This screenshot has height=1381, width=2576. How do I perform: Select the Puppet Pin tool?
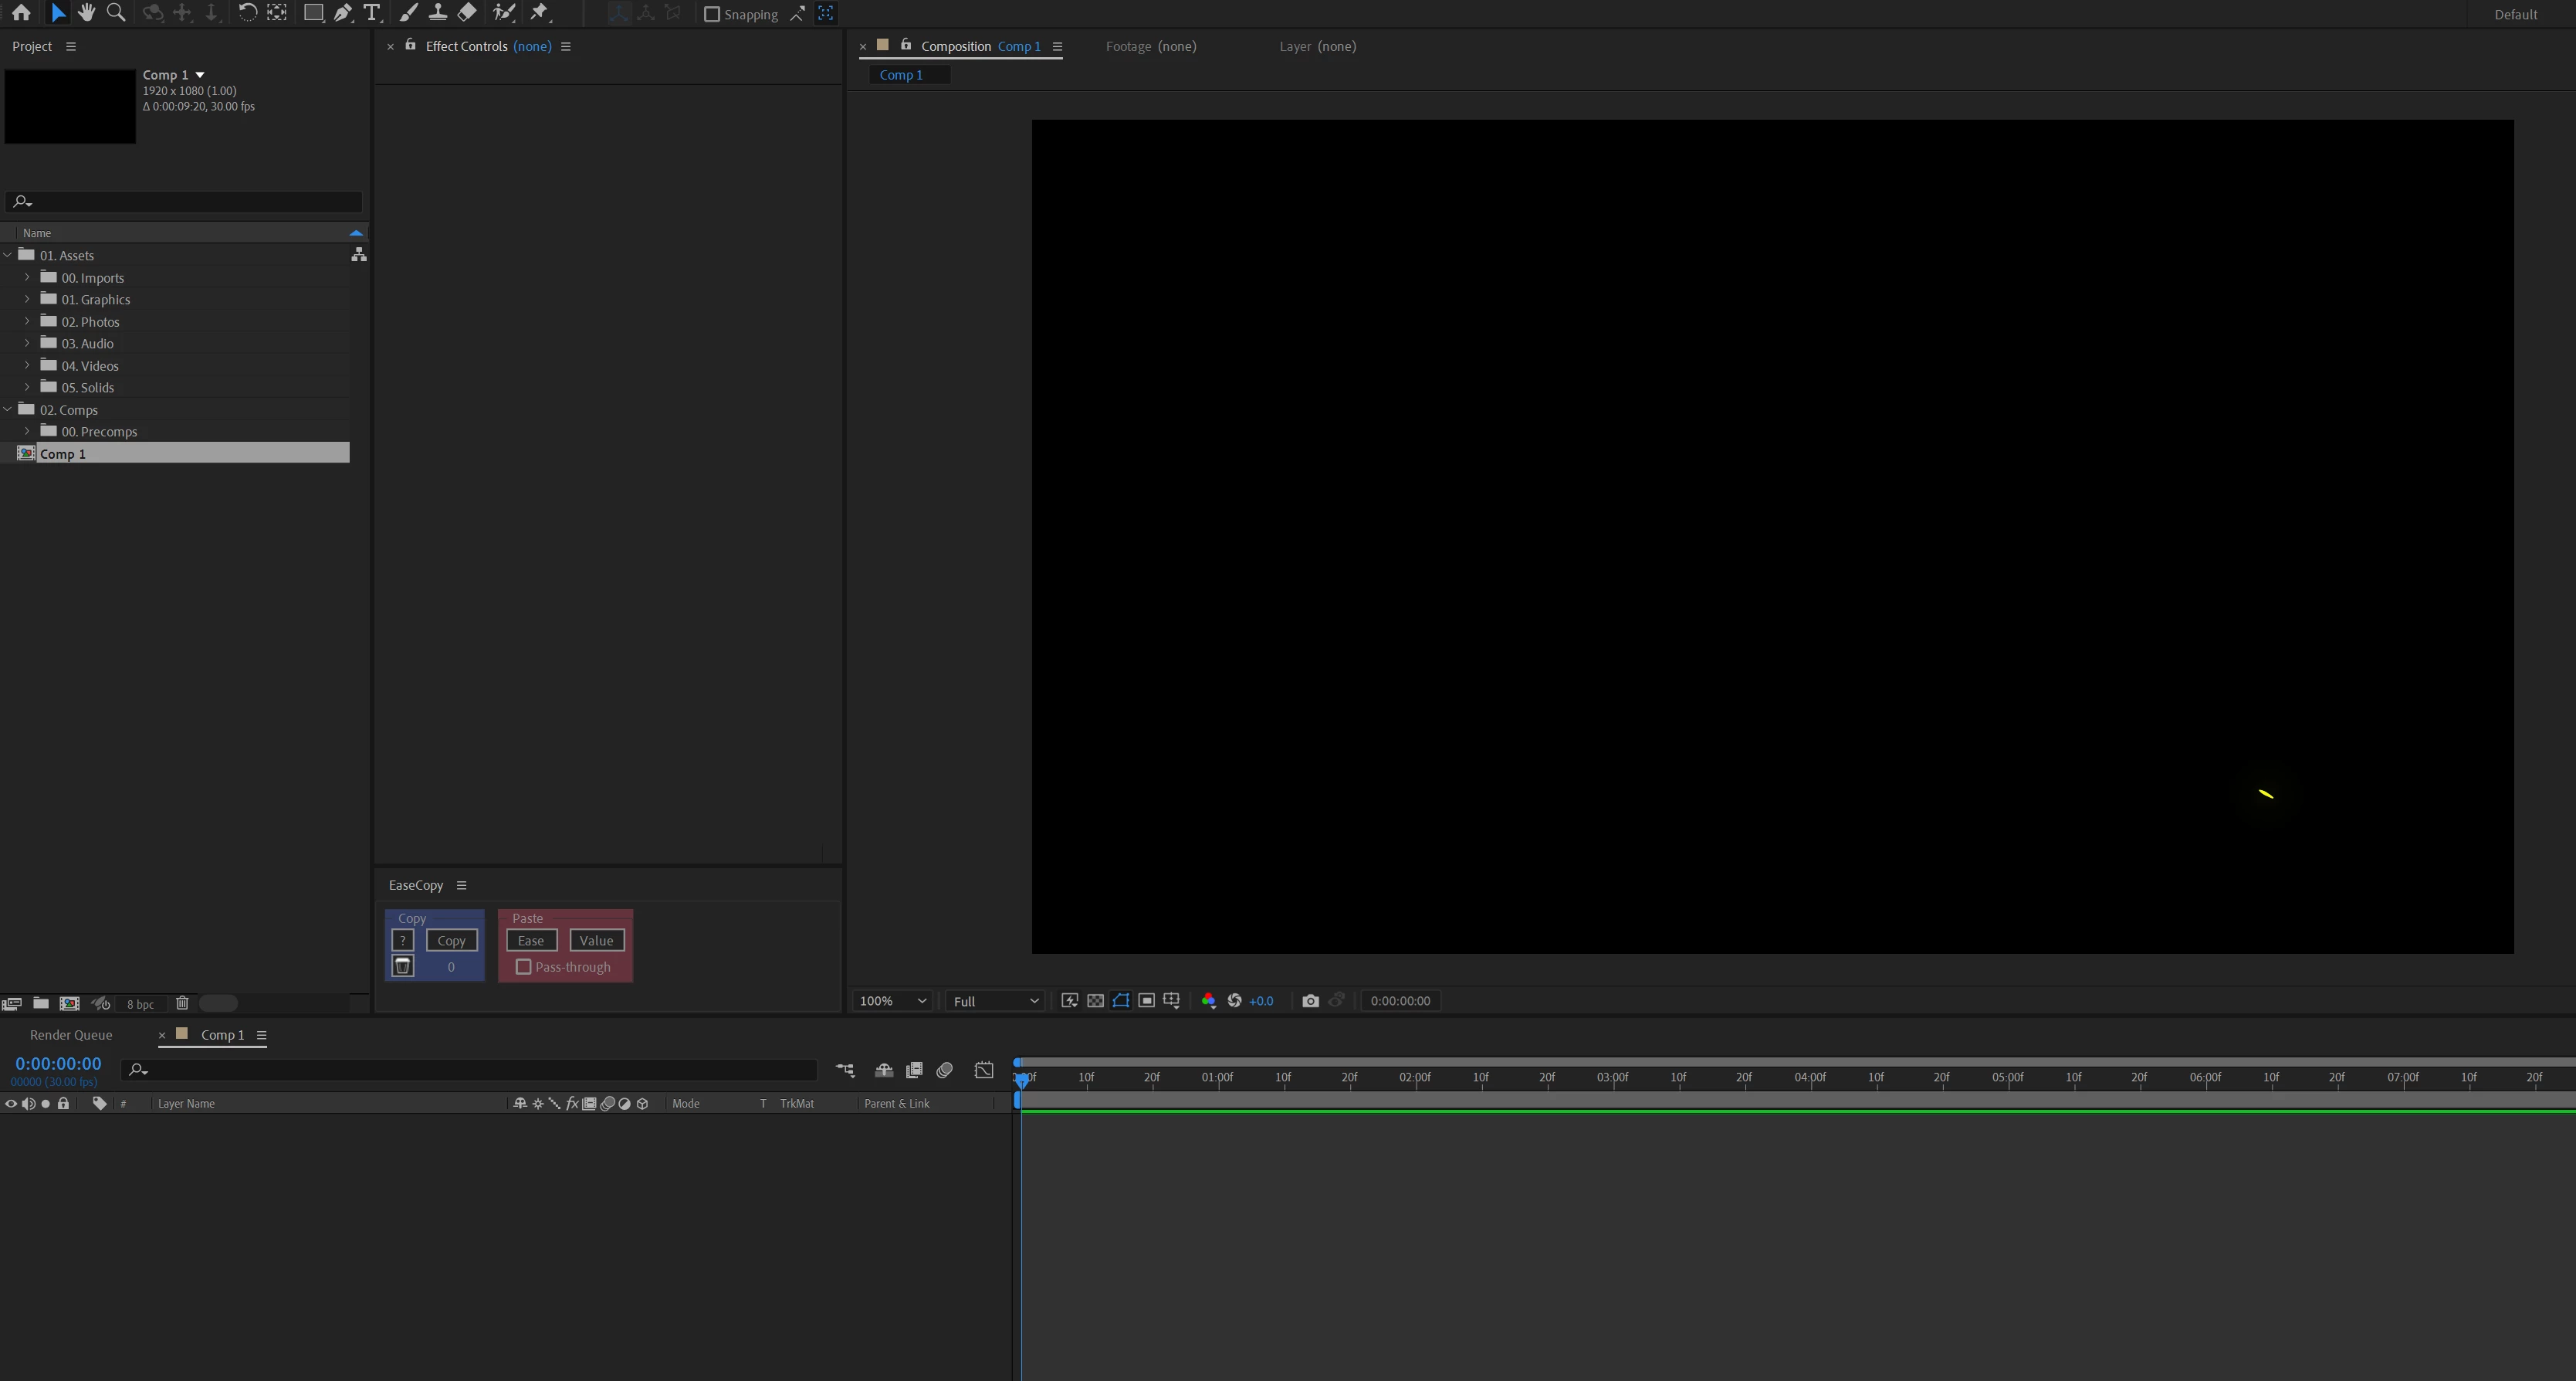(x=539, y=13)
